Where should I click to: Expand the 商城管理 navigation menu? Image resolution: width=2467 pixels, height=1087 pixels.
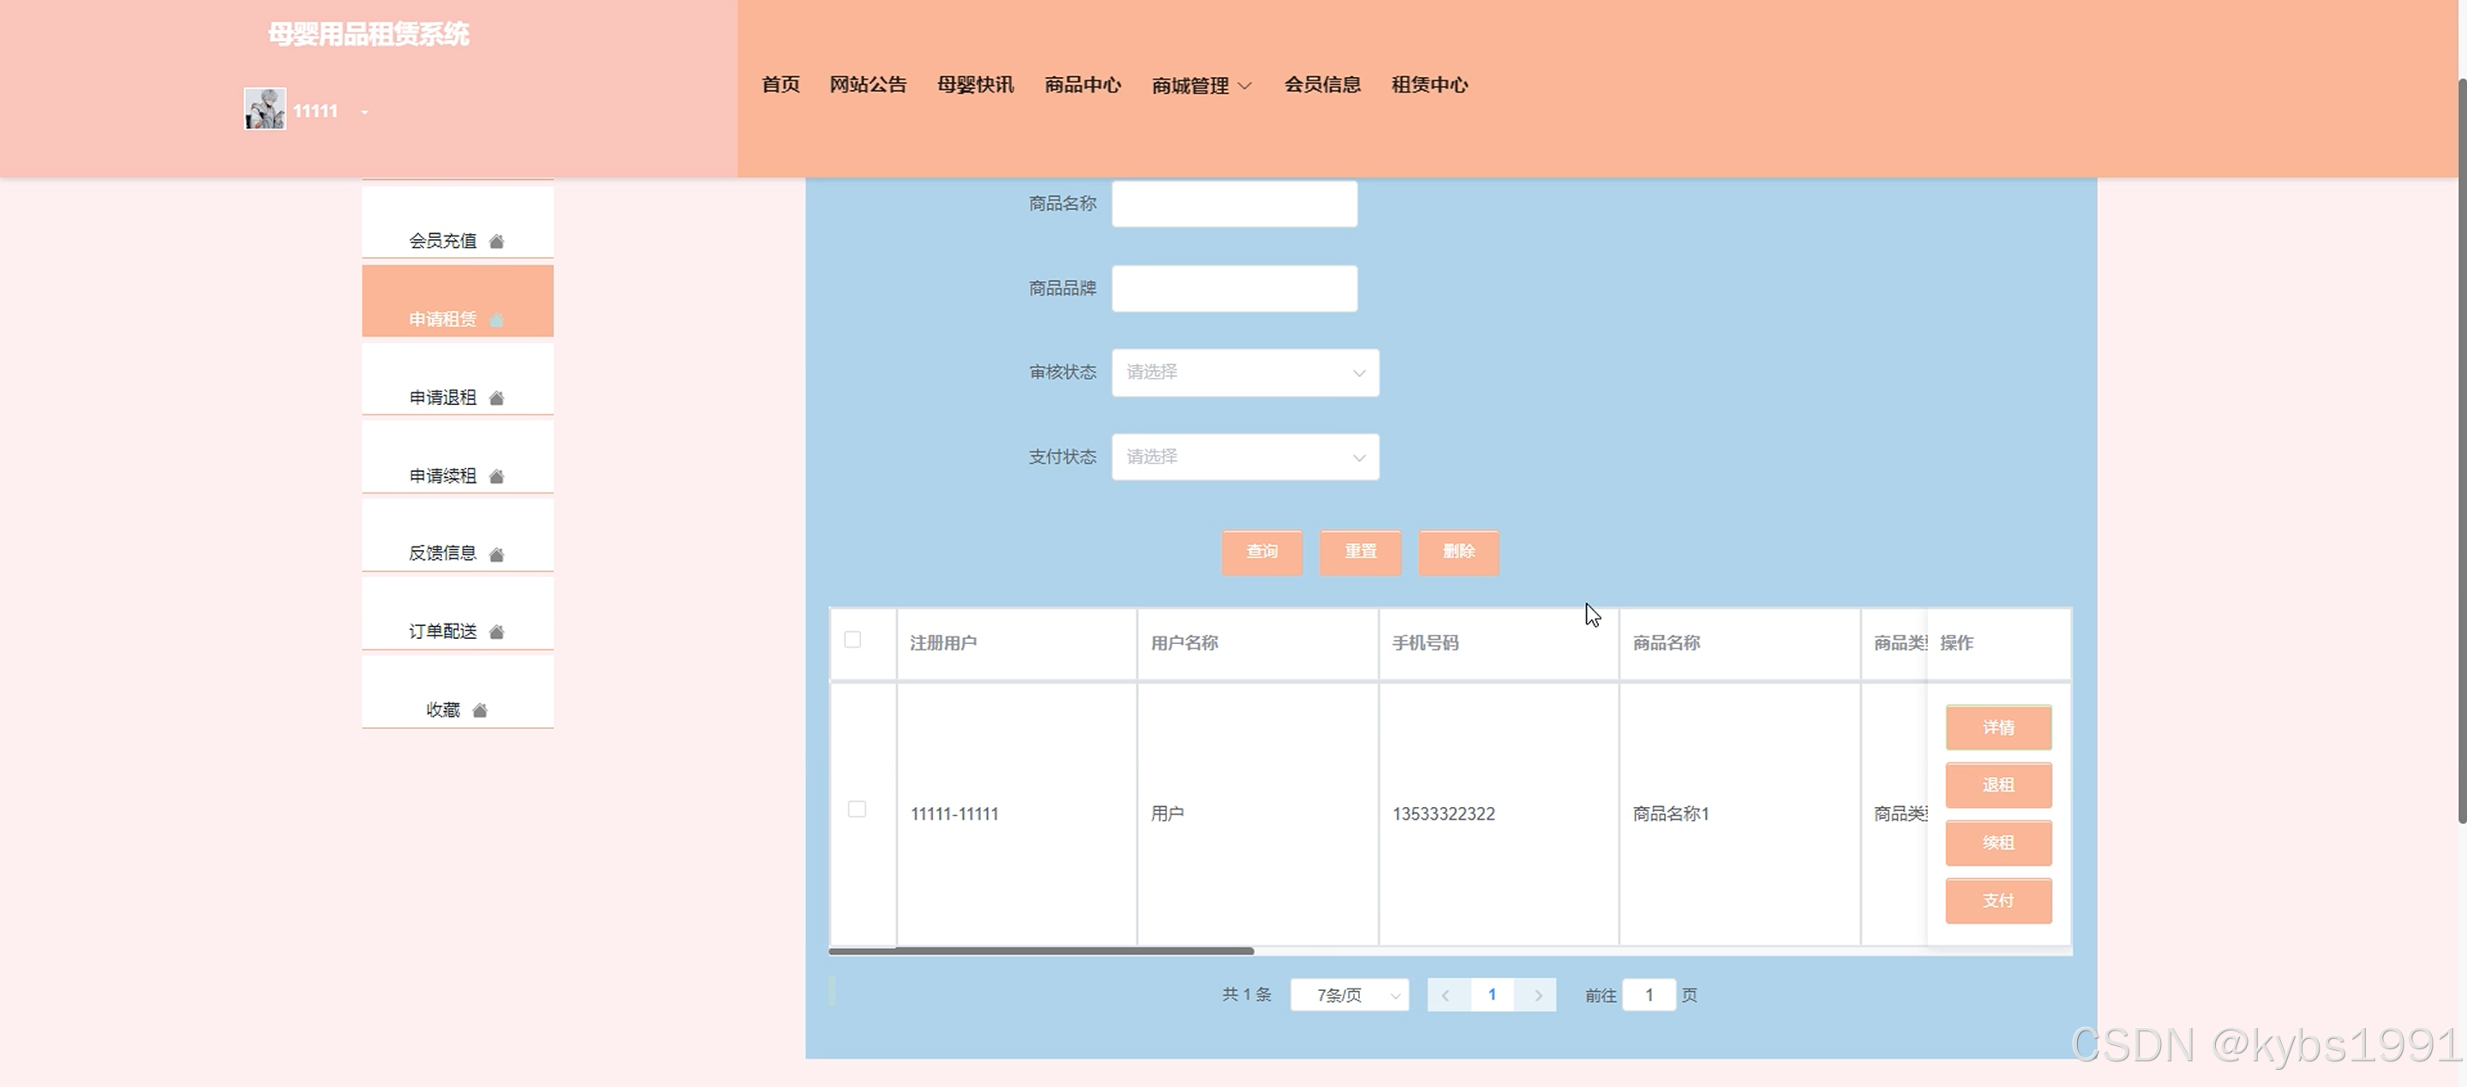1201,86
